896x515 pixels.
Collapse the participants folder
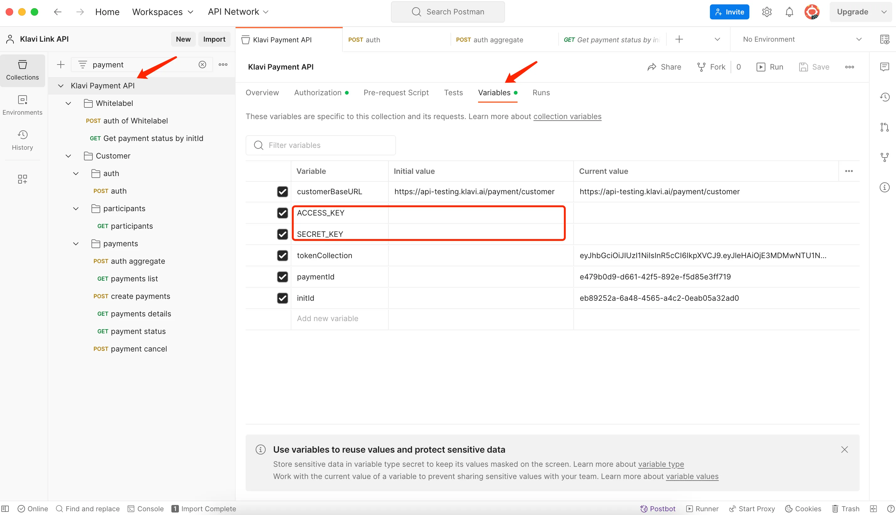[x=76, y=209]
